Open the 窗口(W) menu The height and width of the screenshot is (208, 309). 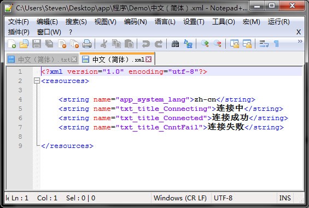tap(49, 32)
